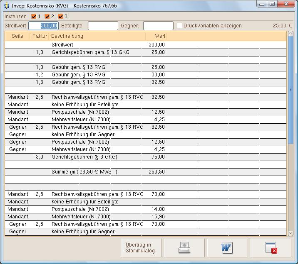Select Gegner Rechtsanwaltsgebühren row valued 62,50
298x264 pixels.
[x=146, y=127]
